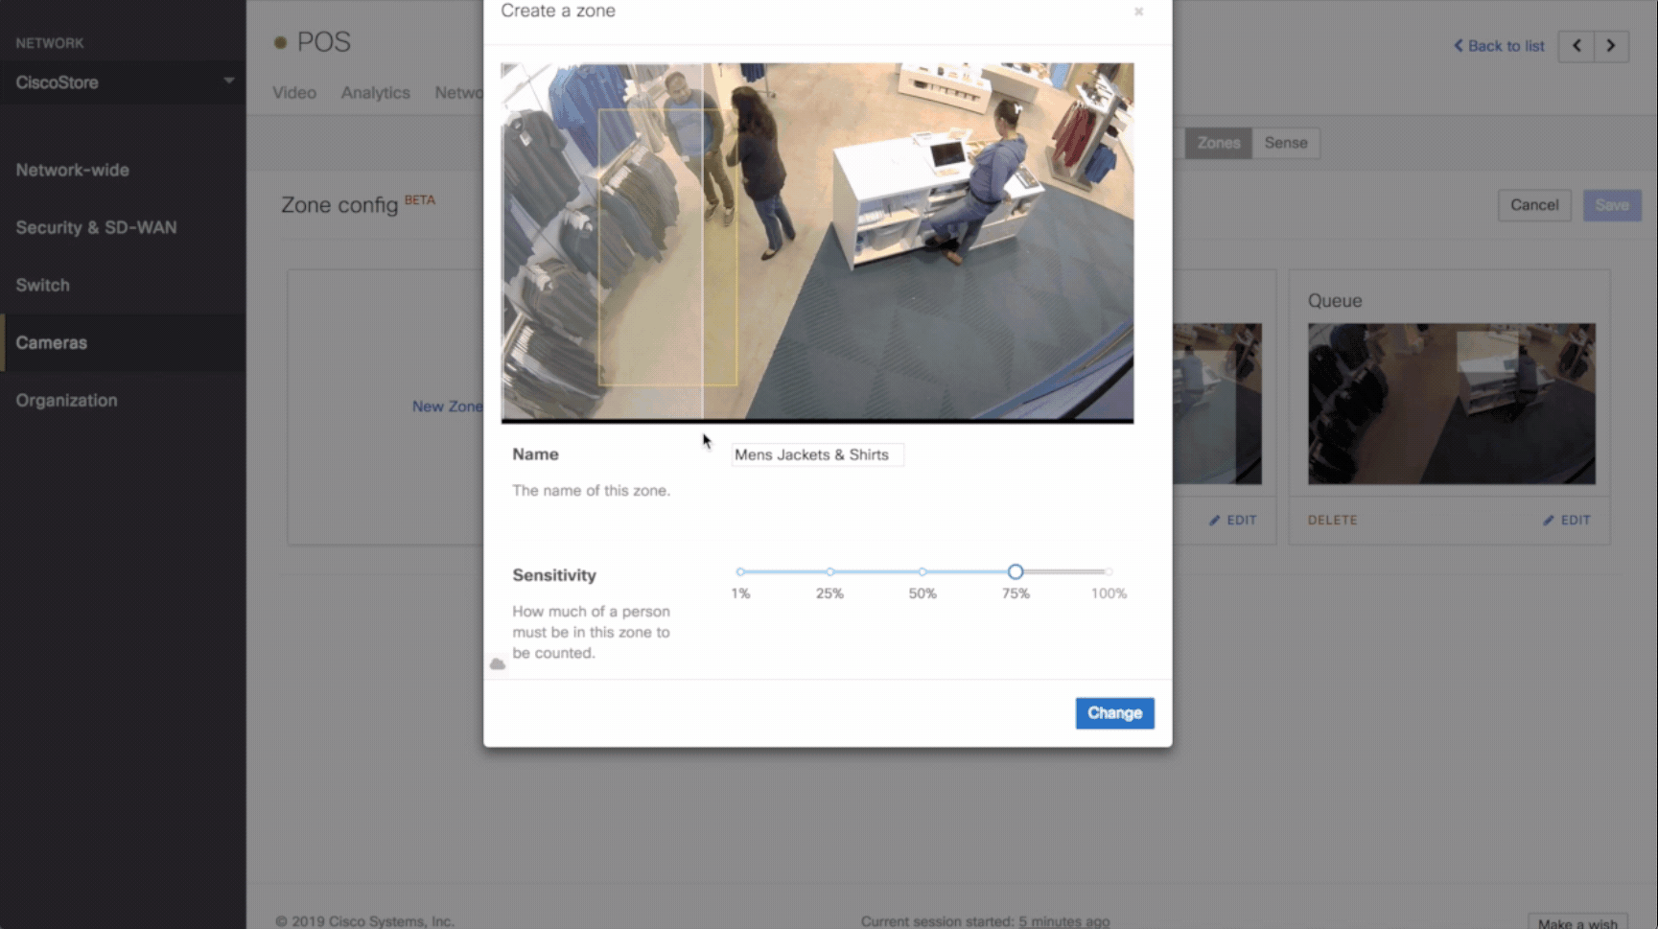Open Organization sidebar menu
1658x929 pixels.
(x=66, y=400)
